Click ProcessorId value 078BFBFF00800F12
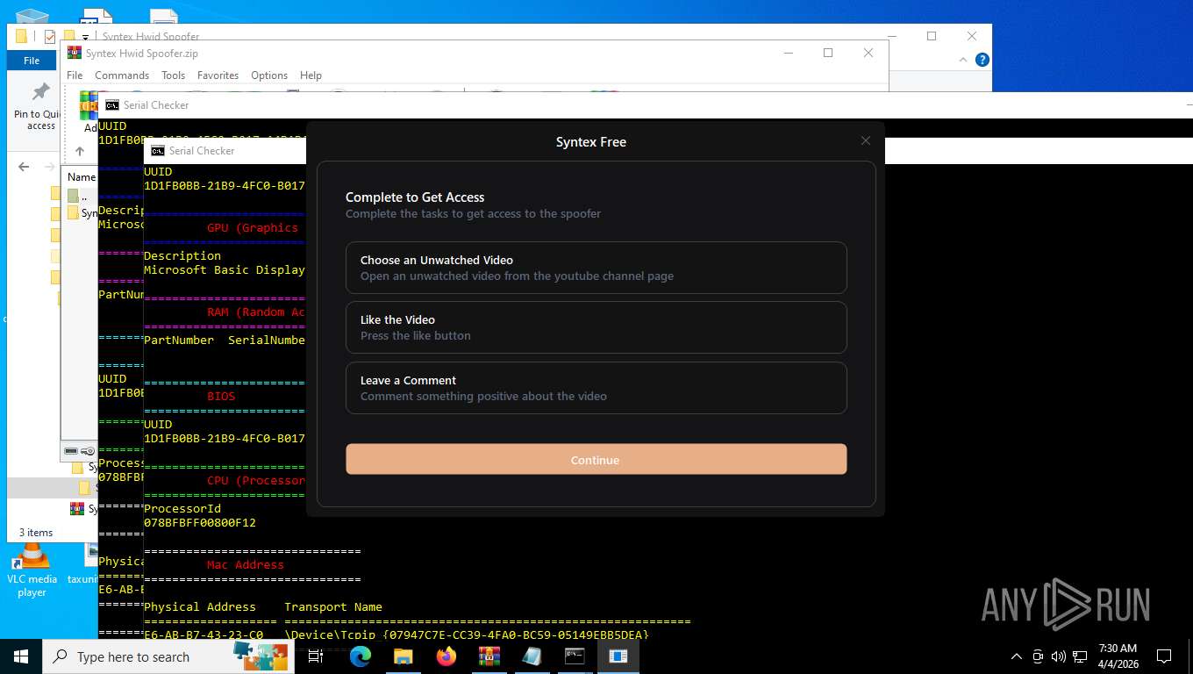This screenshot has height=674, width=1193. coord(200,522)
